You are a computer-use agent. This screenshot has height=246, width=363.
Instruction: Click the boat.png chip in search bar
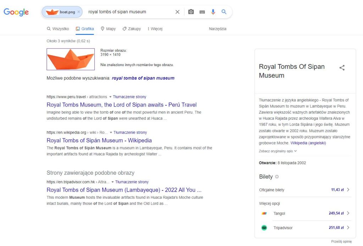tap(62, 12)
